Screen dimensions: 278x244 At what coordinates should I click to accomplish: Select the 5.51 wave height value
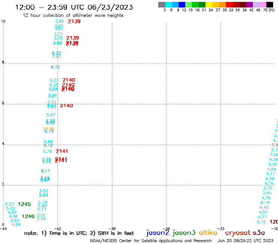41,215
